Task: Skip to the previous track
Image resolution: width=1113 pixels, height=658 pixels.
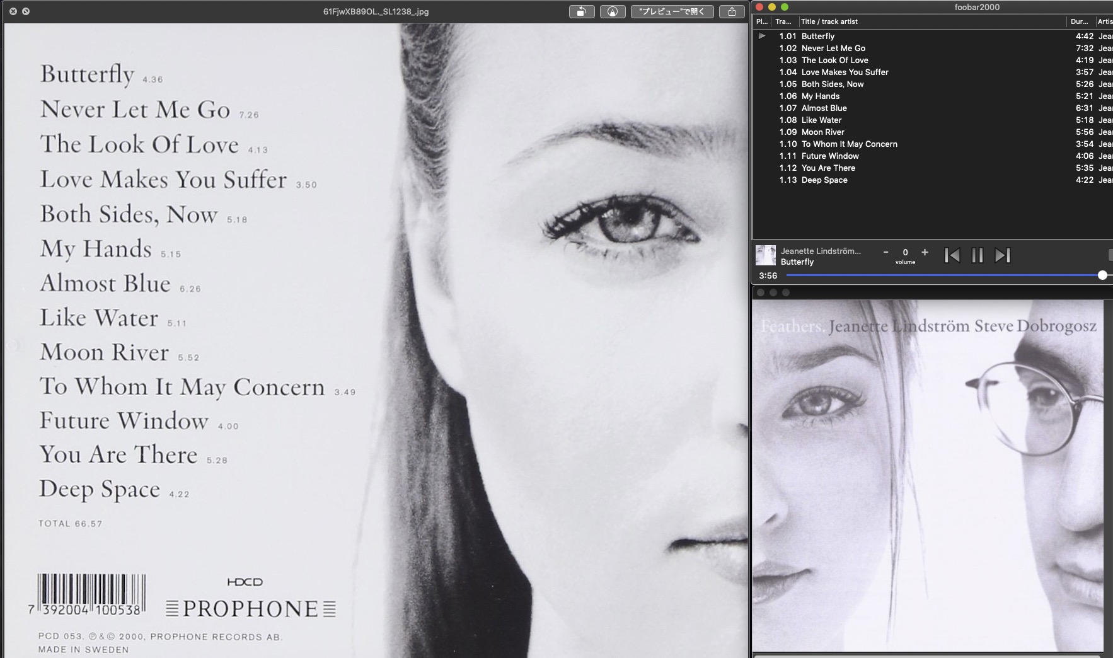Action: pyautogui.click(x=952, y=255)
